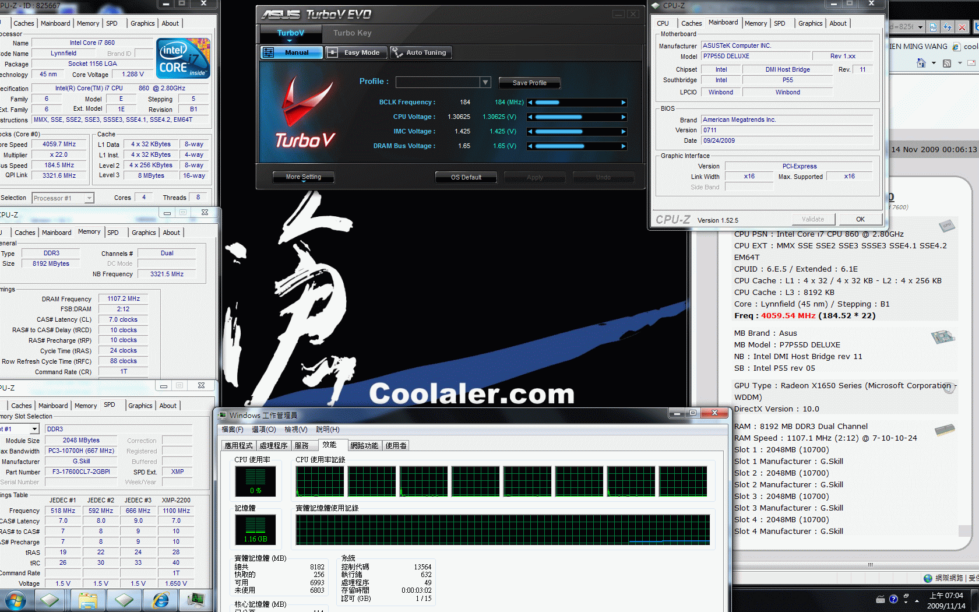The image size is (979, 612).
Task: Click More Setting button in TurboV
Action: tap(304, 177)
